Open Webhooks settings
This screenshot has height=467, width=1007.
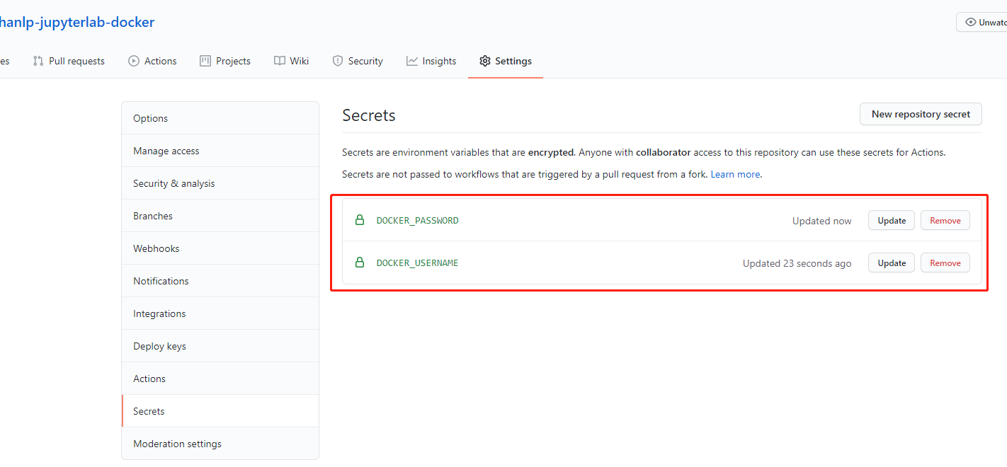coord(220,248)
